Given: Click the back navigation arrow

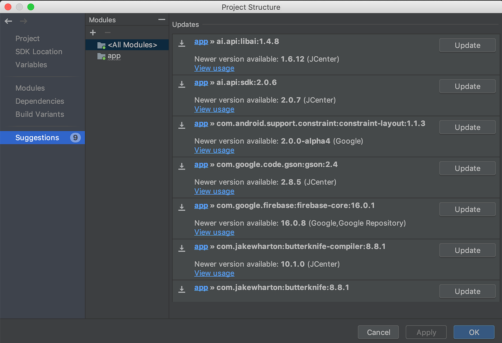Looking at the screenshot, I should (x=8, y=21).
